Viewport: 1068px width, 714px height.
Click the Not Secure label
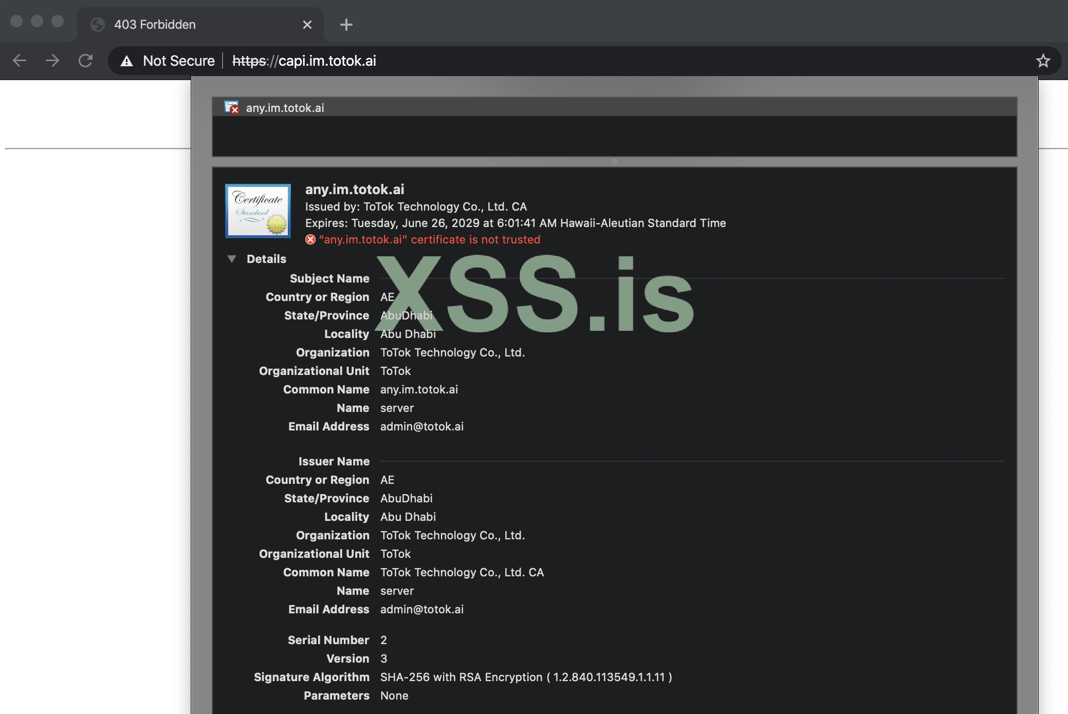pos(178,61)
